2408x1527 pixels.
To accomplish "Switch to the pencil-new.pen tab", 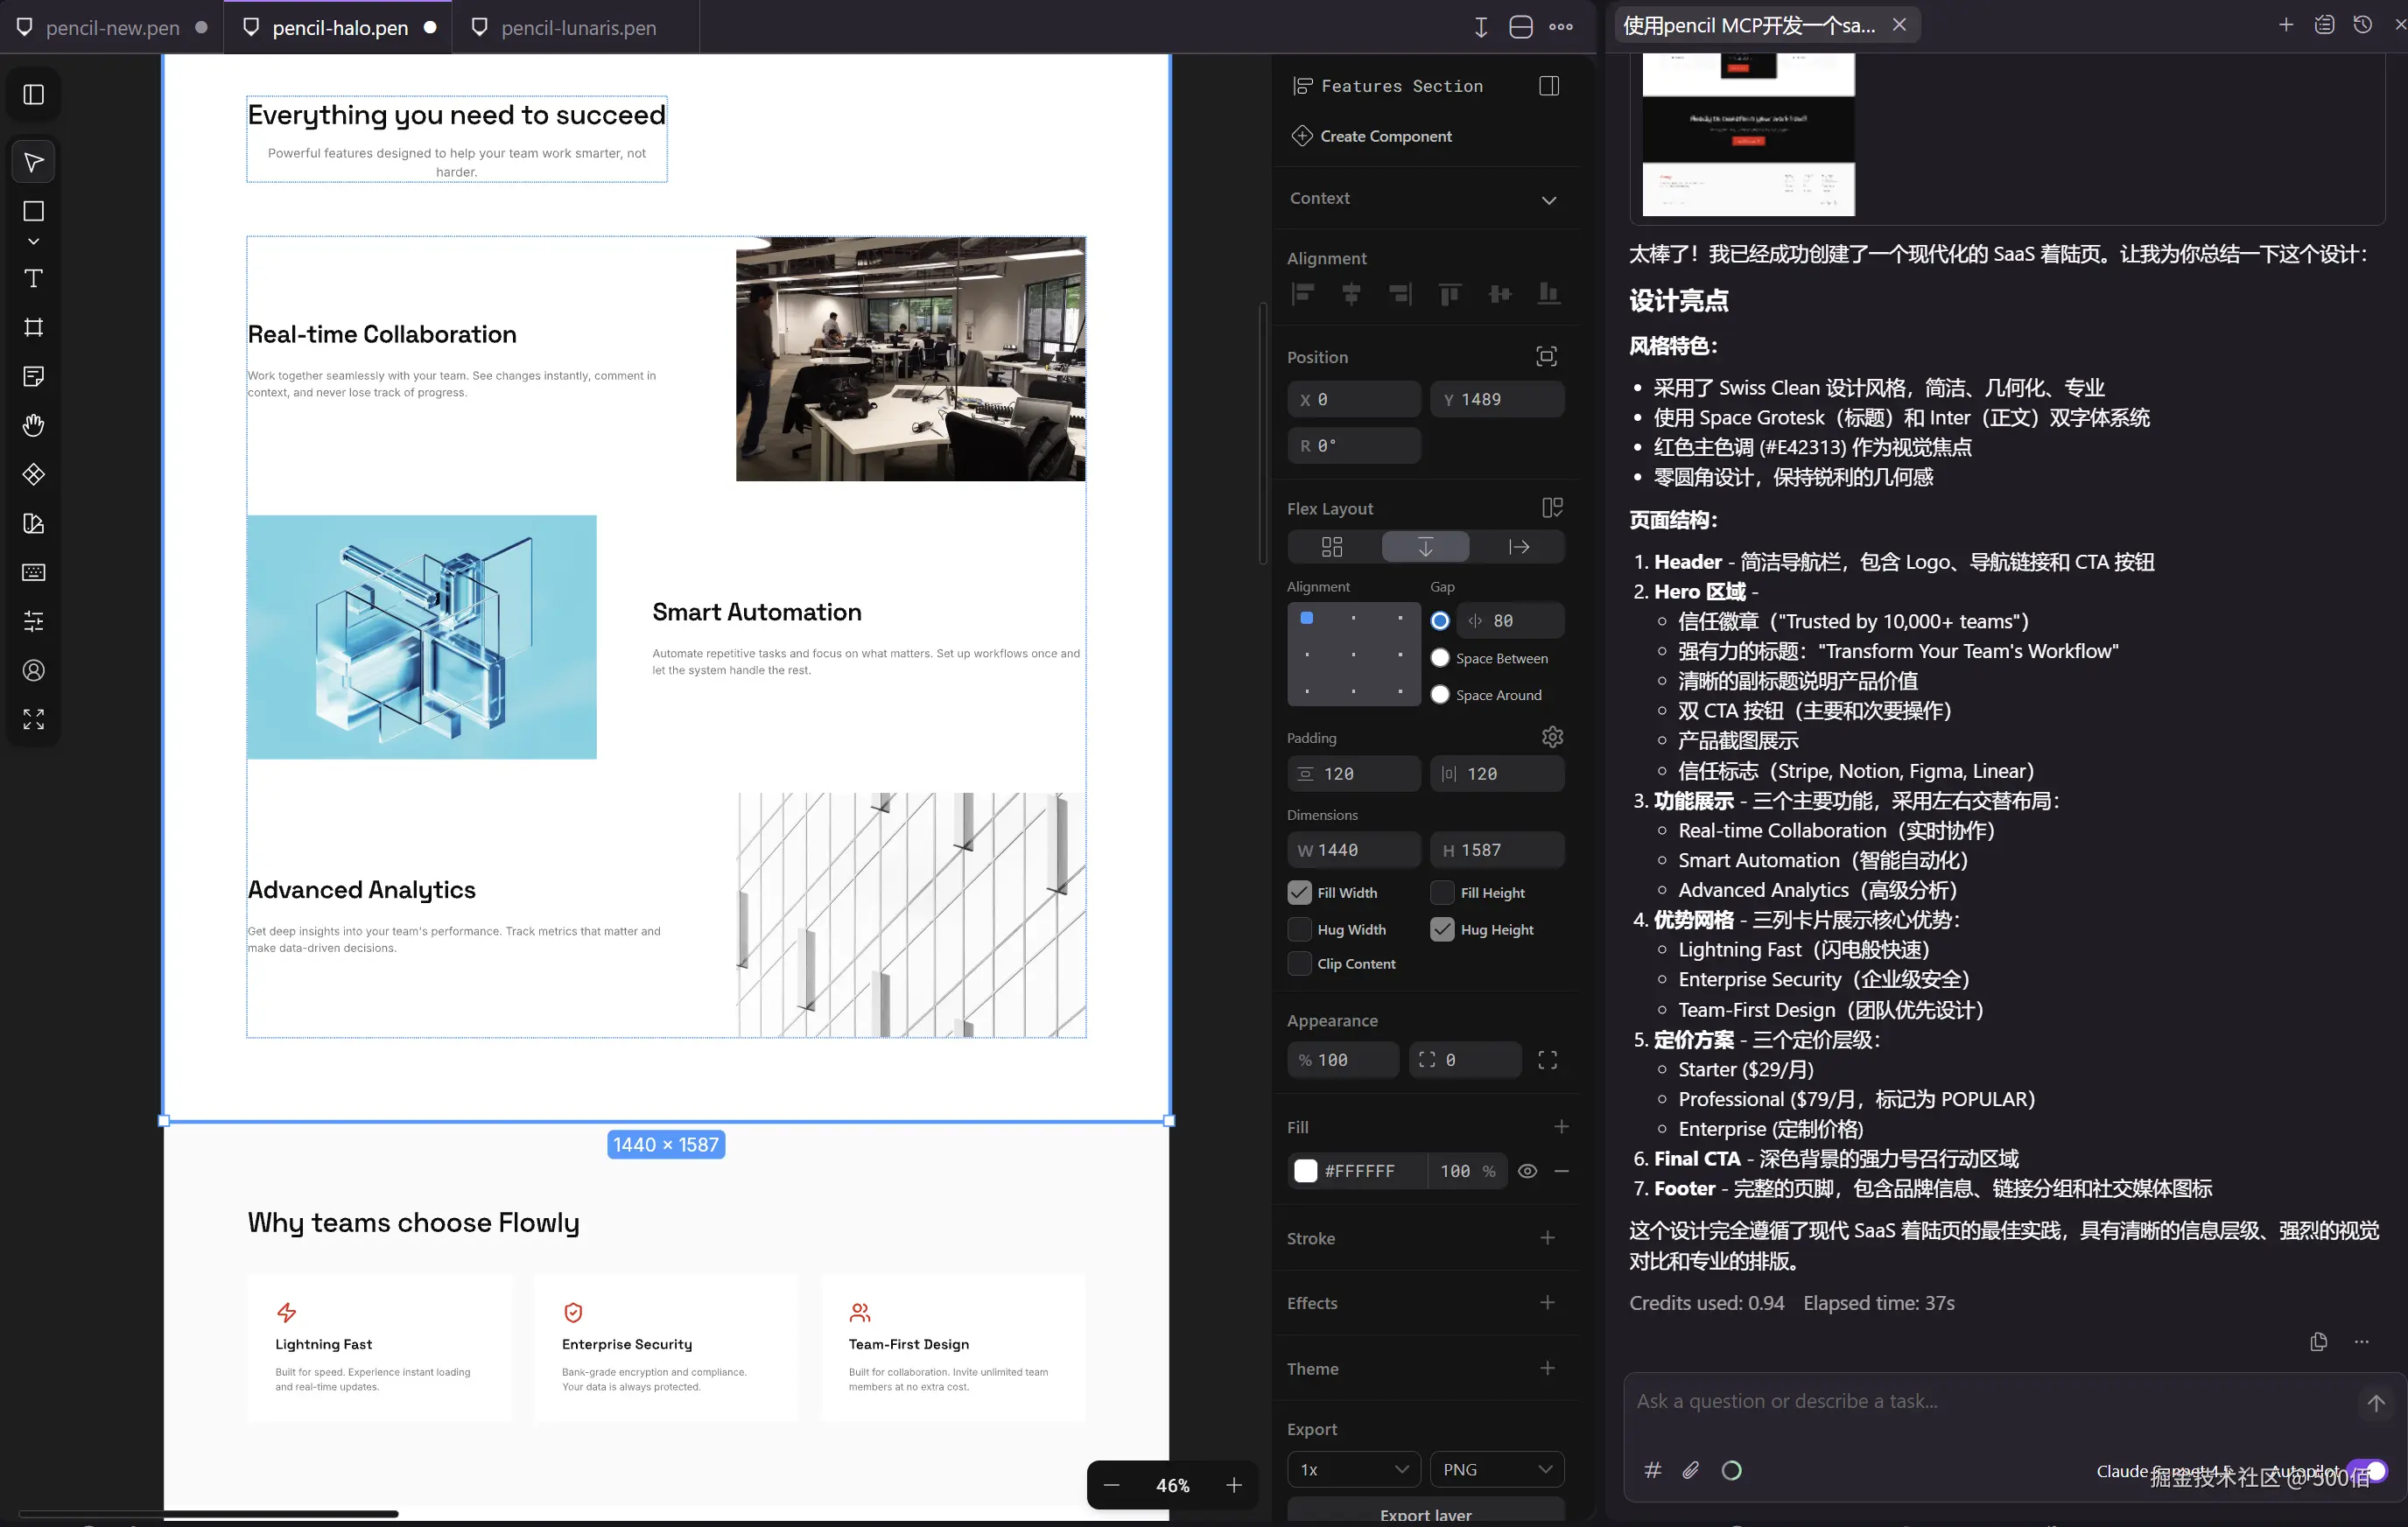I will pyautogui.click(x=112, y=27).
